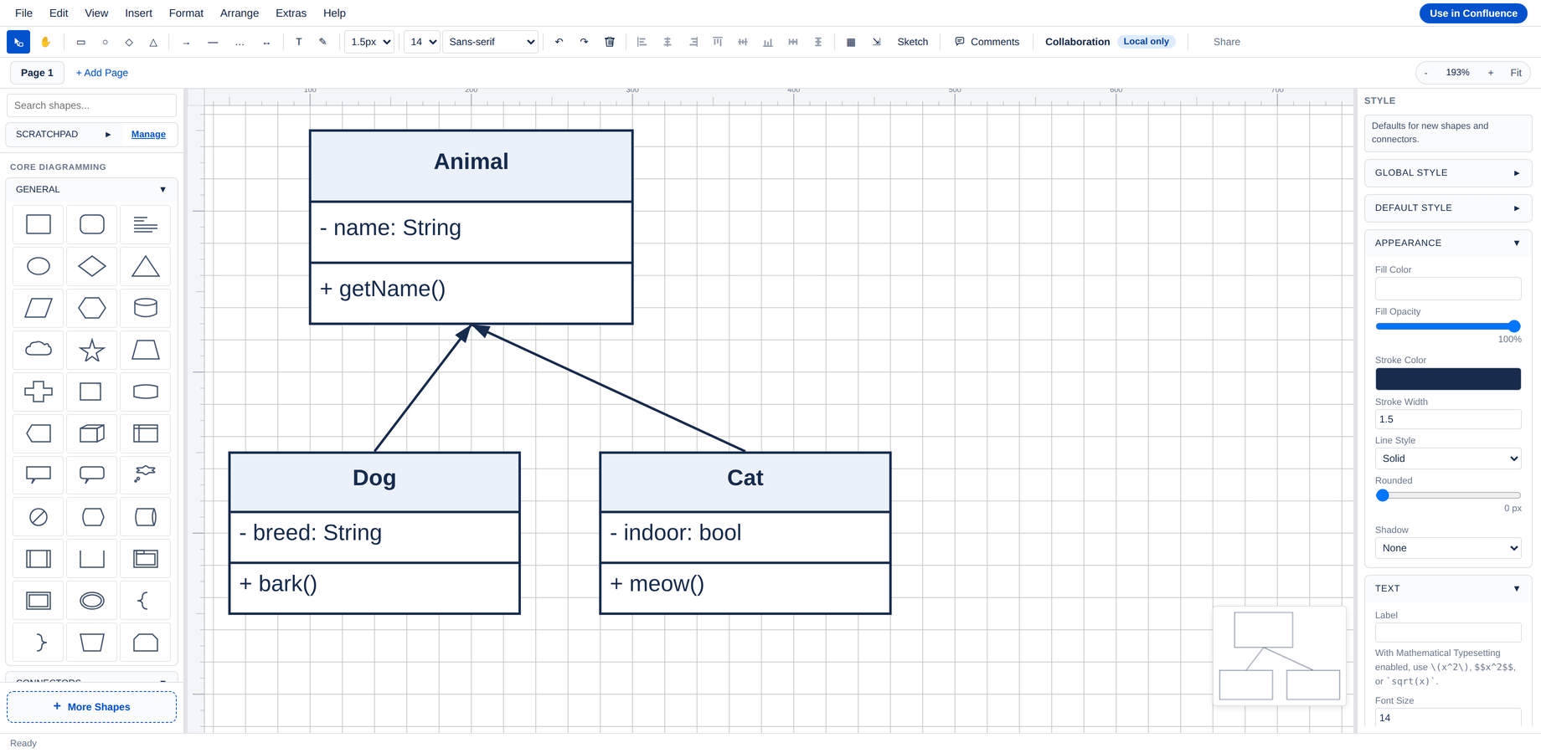Viewport: 1541px width, 753px height.
Task: Open the Extras menu
Action: (291, 13)
